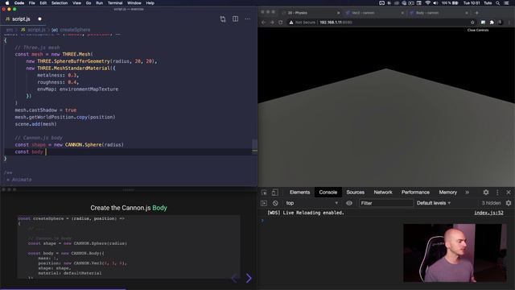515x290 pixels.
Task: Activate the DevTools inspect element picker
Action: (264, 193)
